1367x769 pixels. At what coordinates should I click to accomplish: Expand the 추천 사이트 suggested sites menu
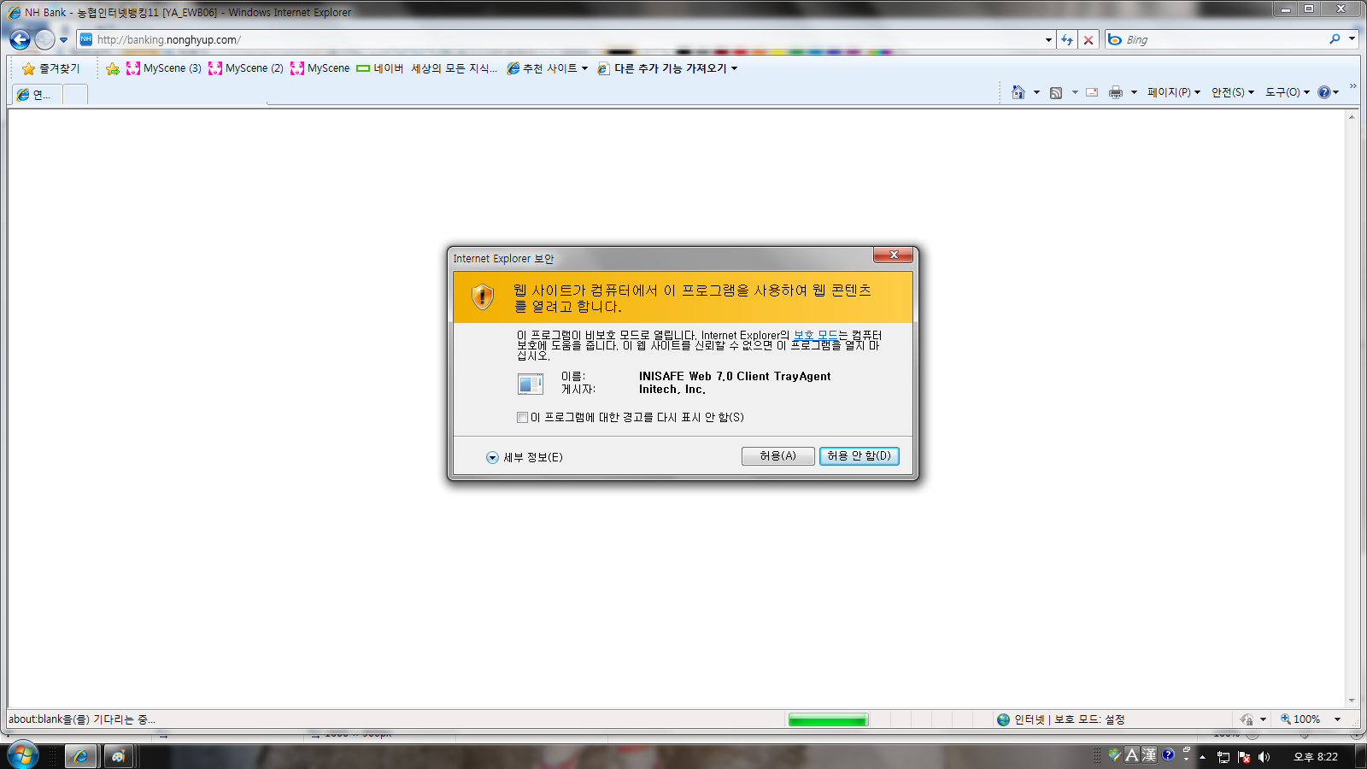coord(548,68)
